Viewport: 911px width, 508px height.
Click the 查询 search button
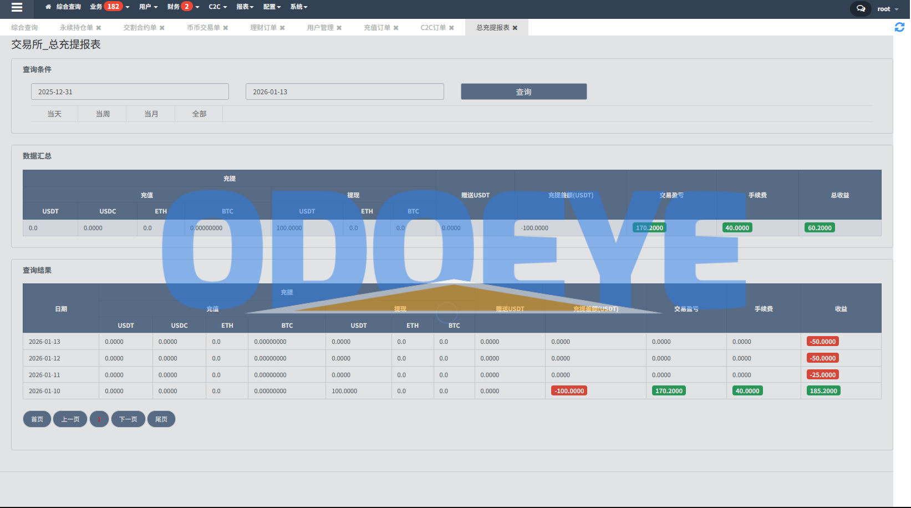523,92
